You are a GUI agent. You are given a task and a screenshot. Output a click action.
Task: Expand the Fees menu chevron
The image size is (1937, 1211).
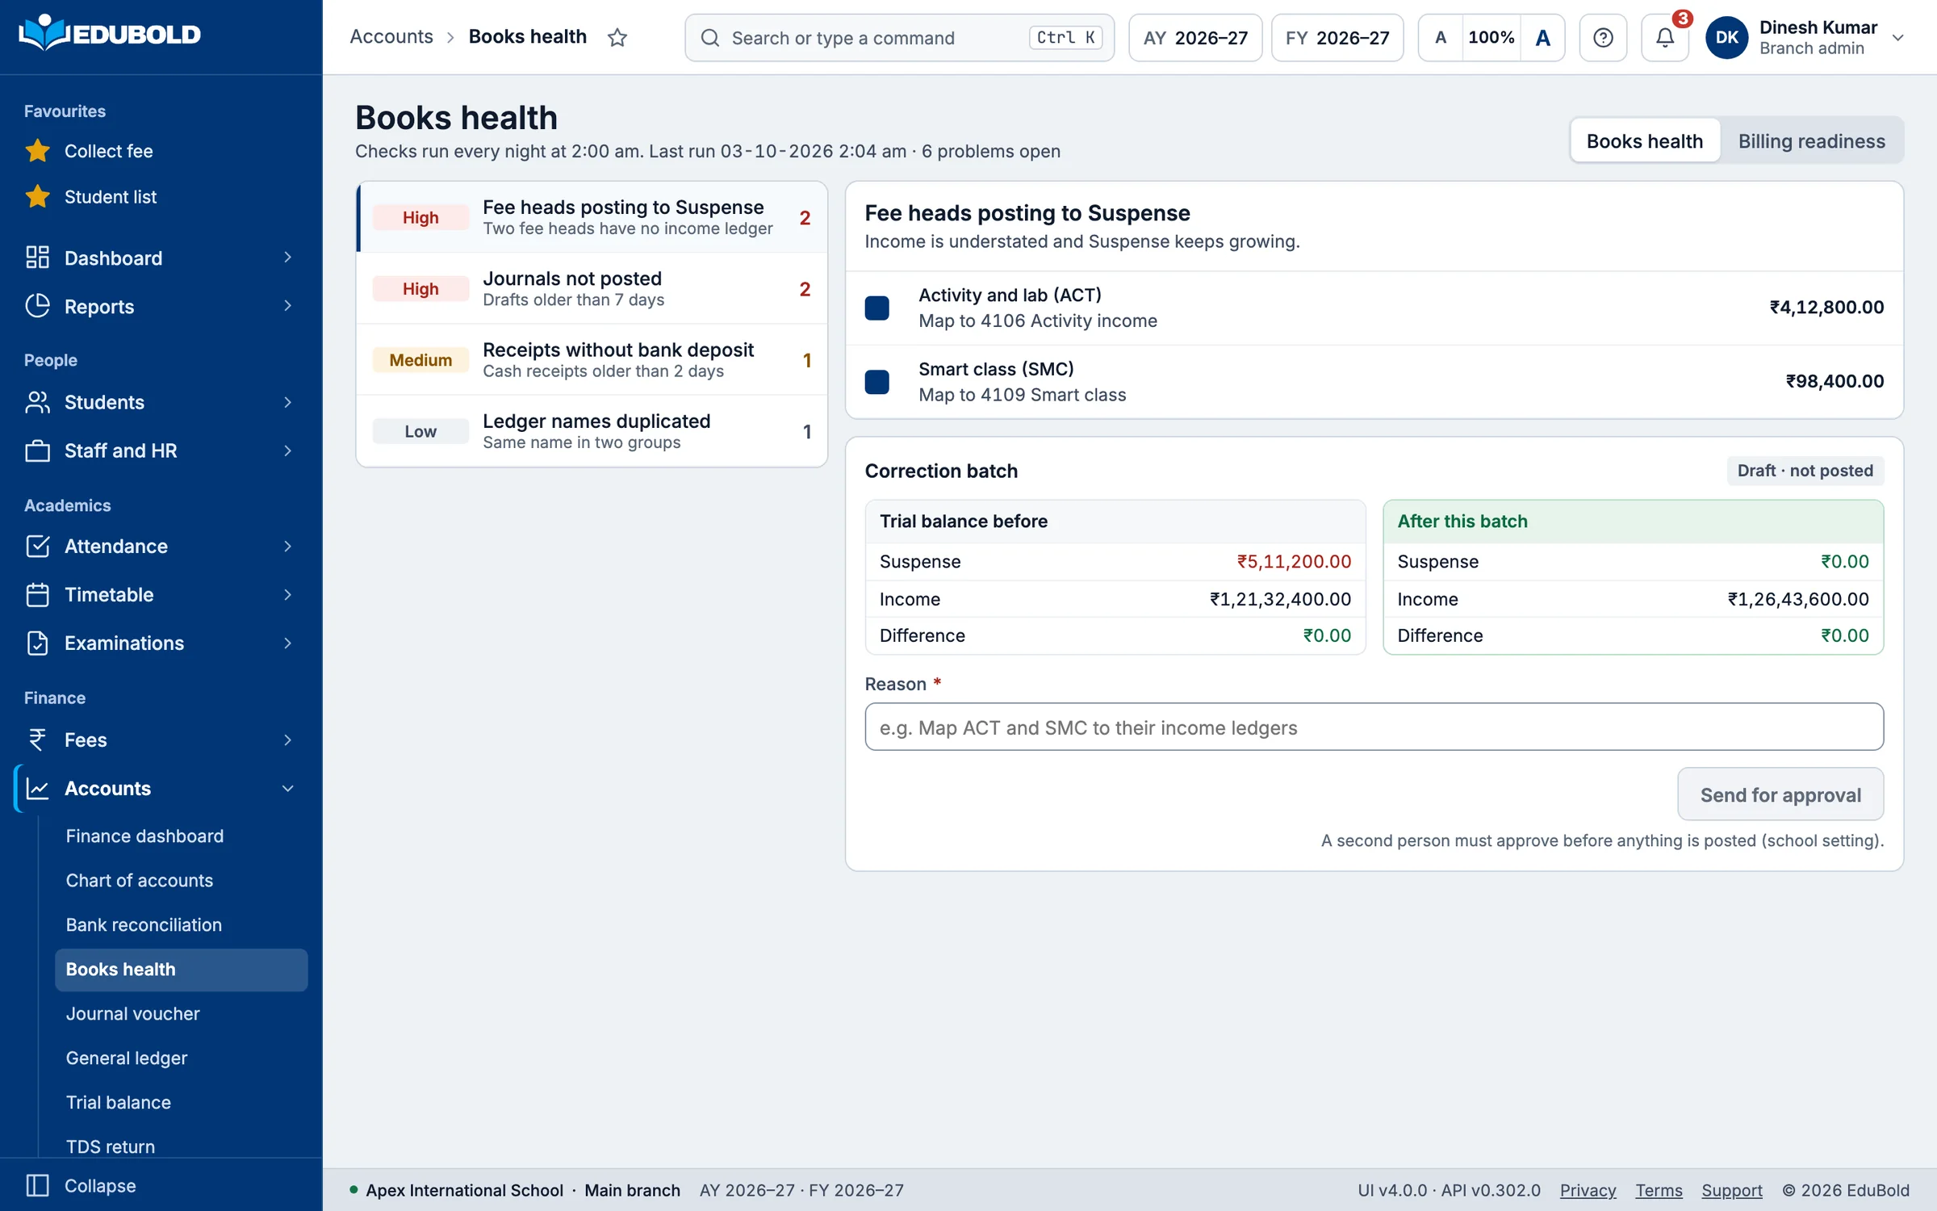(x=287, y=740)
